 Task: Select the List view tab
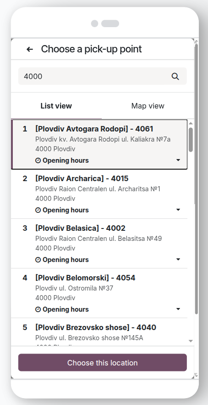click(56, 106)
